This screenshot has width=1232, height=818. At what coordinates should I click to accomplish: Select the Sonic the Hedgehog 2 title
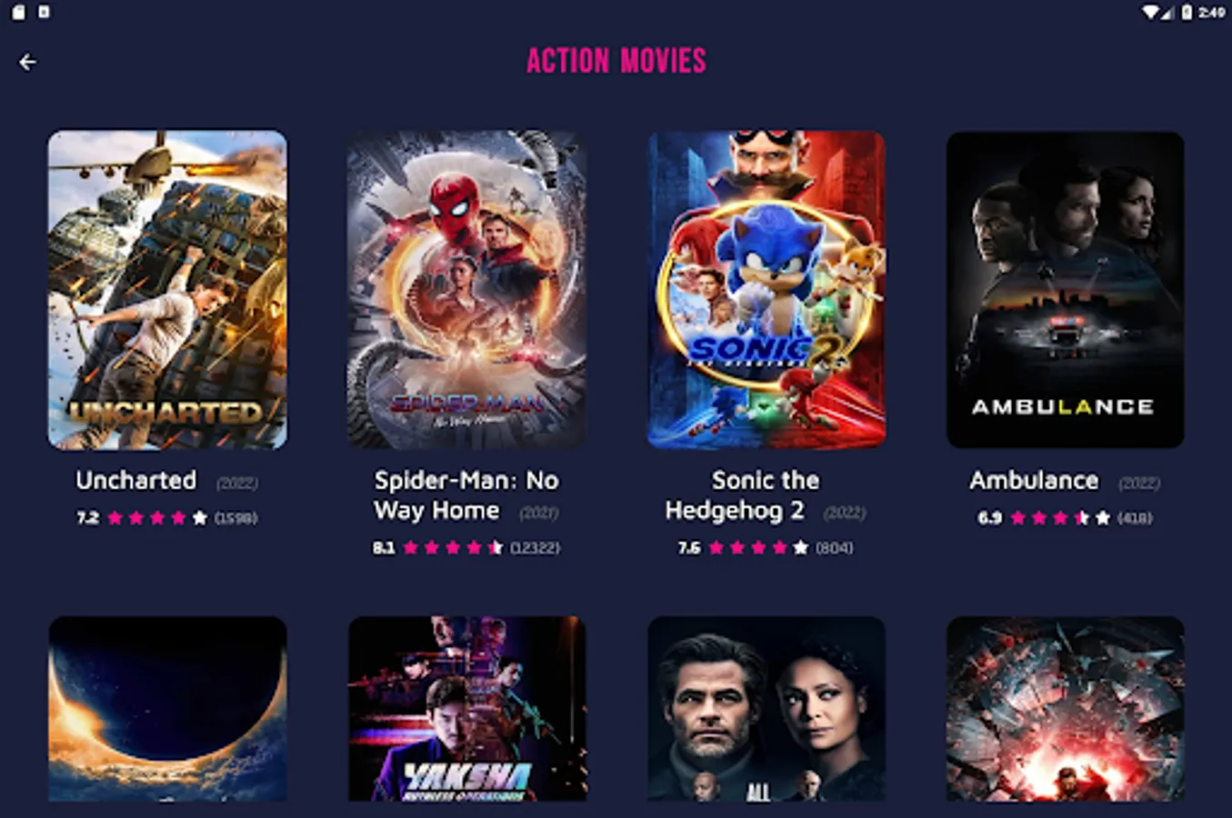pyautogui.click(x=736, y=495)
